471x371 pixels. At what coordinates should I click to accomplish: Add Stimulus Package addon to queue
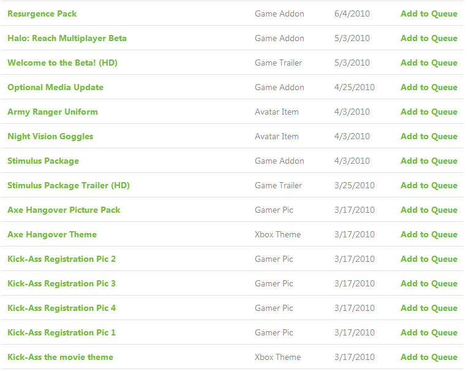pos(429,161)
